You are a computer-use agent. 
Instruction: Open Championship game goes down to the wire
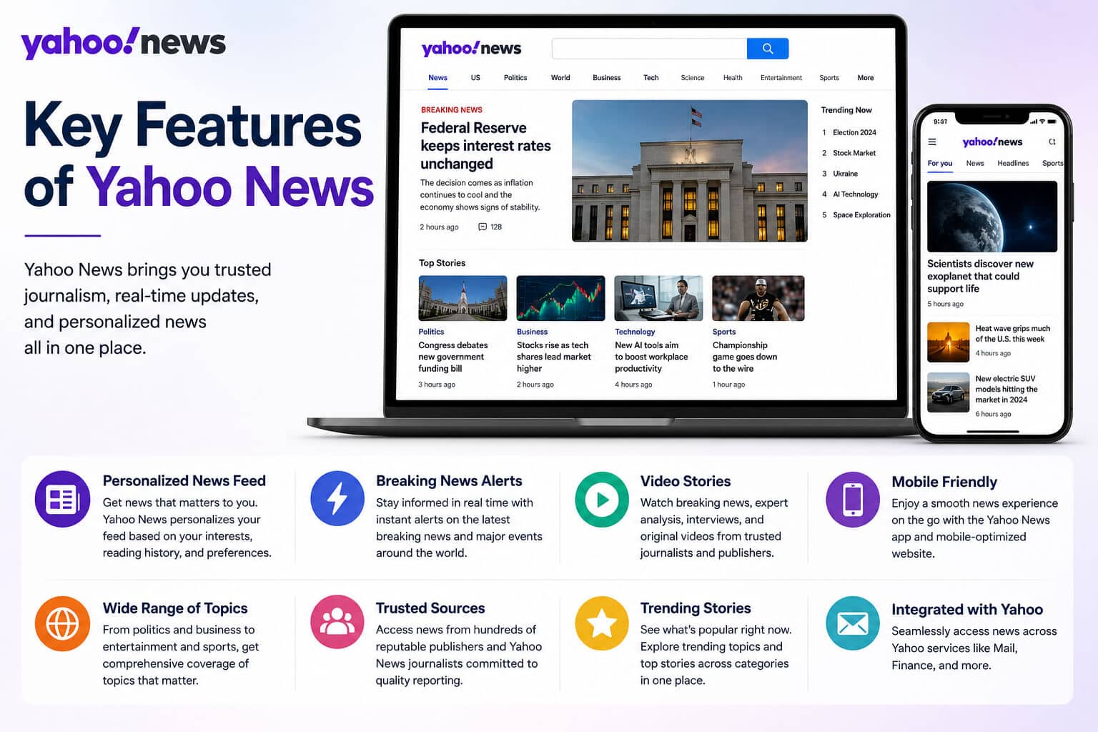(x=745, y=357)
